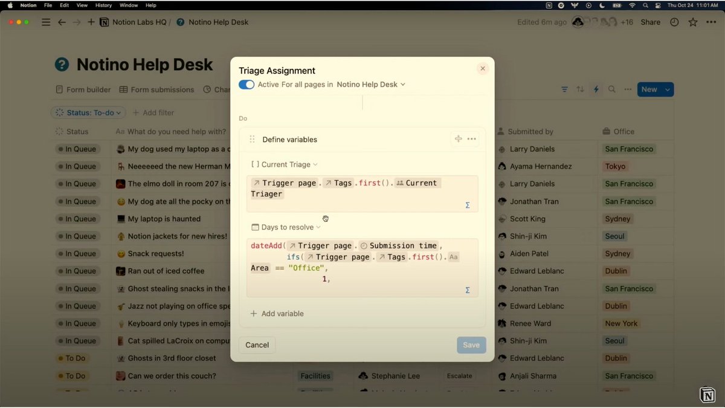Open the Apple menu
Viewport: 725px width, 408px height.
click(10, 5)
